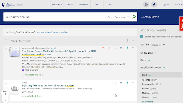Open more options for The Blame Frame article
183x103 pixels.
click(133, 47)
